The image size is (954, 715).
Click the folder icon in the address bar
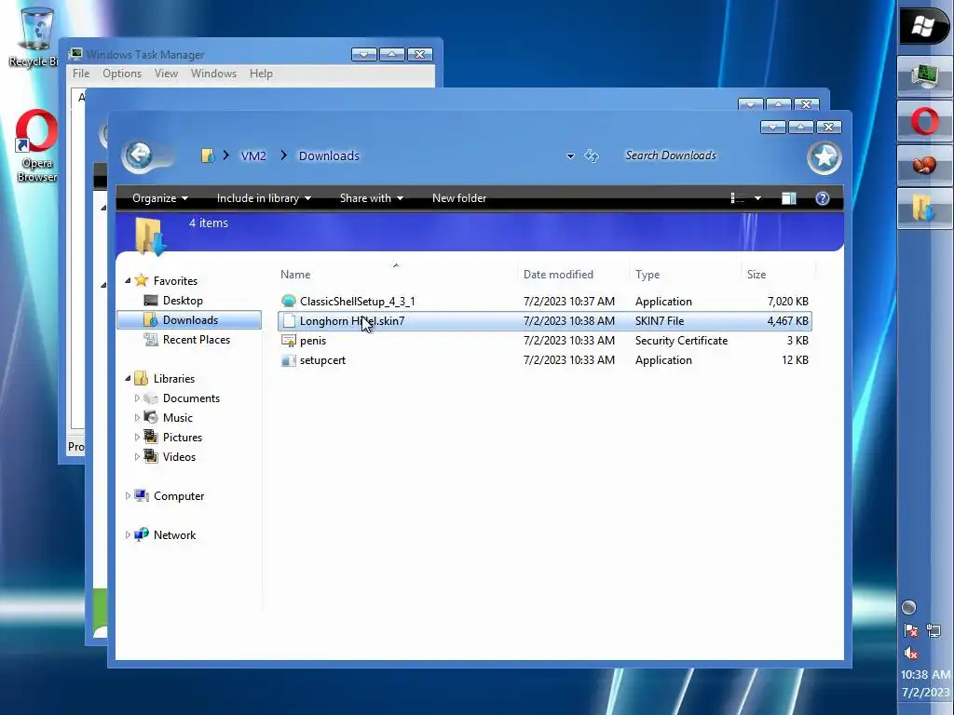(208, 155)
